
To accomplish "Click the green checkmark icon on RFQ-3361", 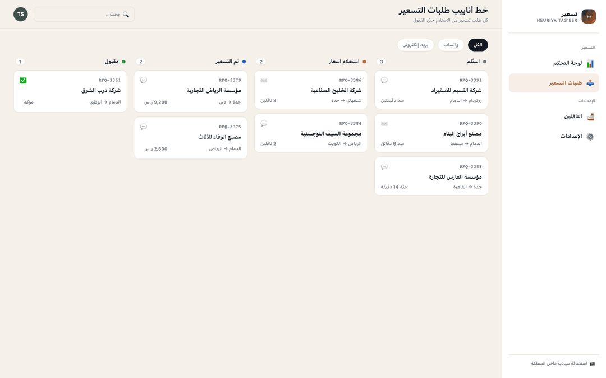I will click(23, 80).
